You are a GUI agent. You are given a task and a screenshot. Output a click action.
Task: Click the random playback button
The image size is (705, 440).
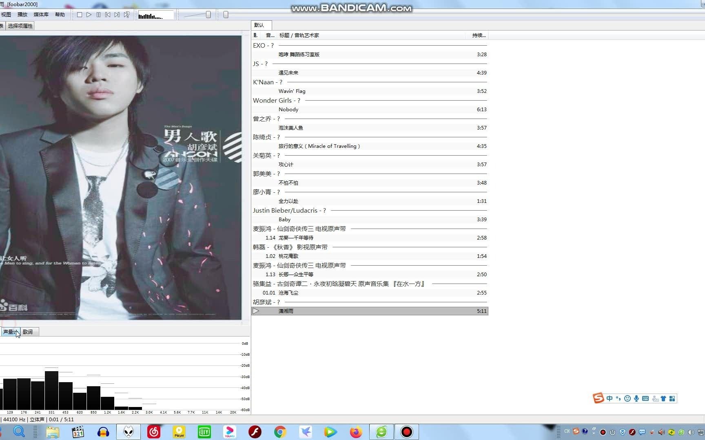[x=127, y=15]
